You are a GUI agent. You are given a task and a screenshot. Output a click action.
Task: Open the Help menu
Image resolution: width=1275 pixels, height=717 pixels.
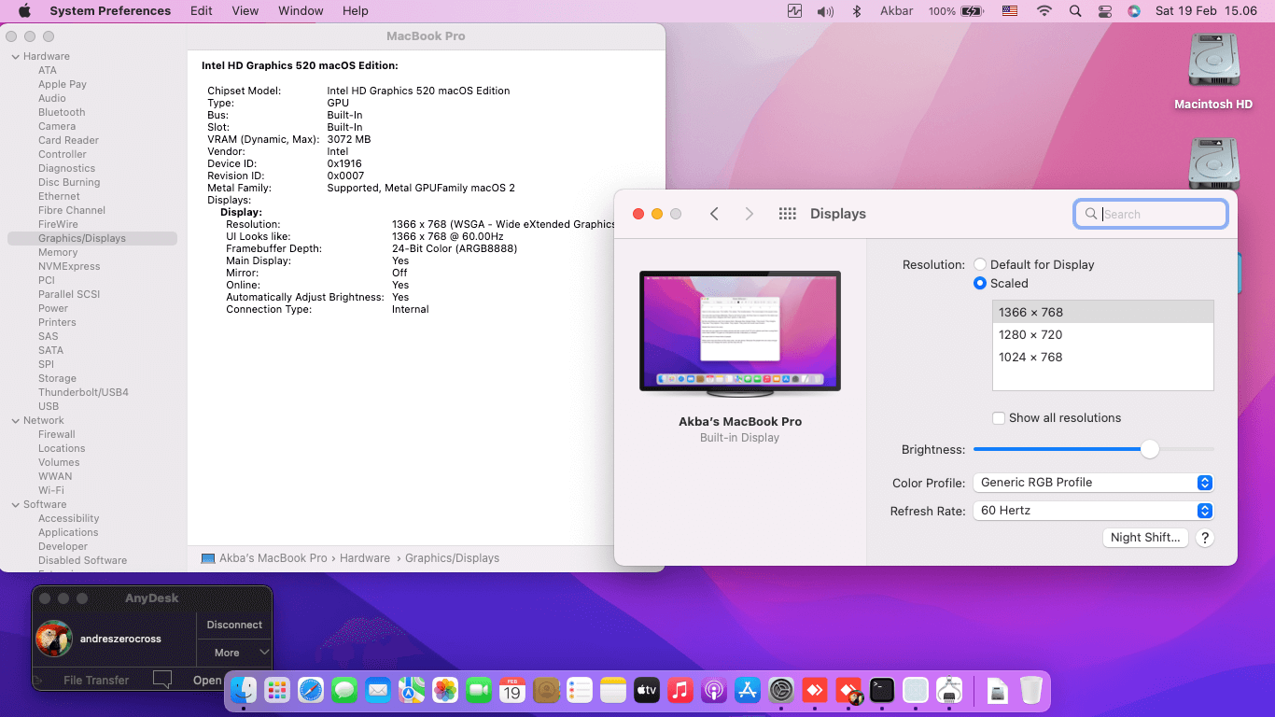(x=356, y=11)
